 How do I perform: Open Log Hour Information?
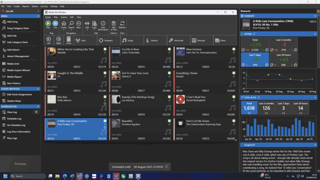[x=19, y=131]
